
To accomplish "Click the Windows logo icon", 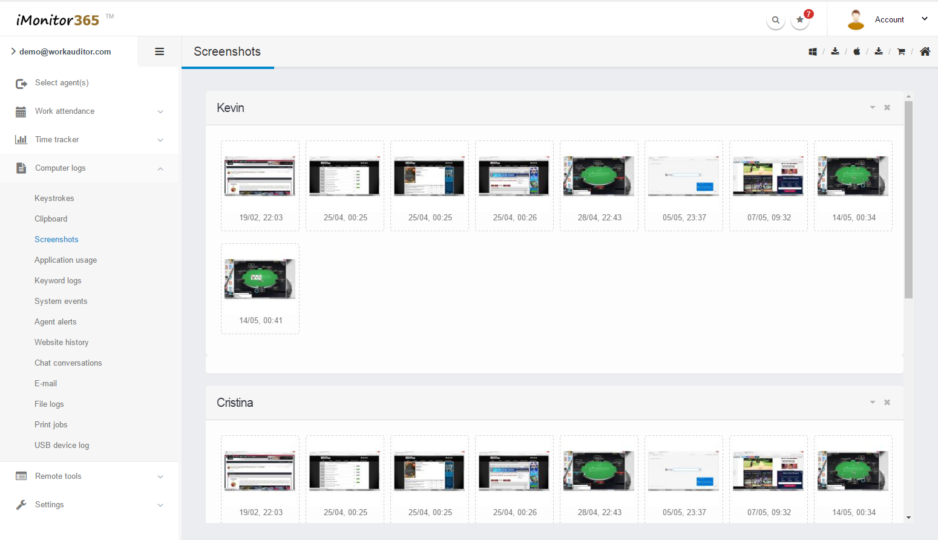I will click(x=813, y=52).
